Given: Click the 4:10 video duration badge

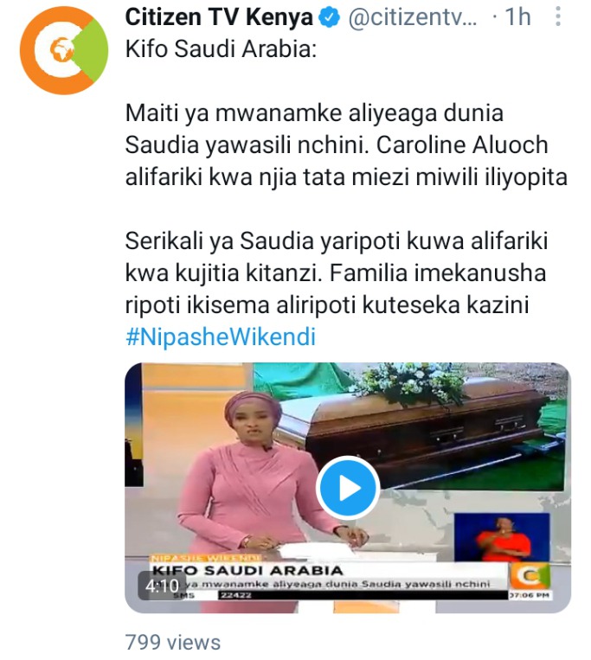Looking at the screenshot, I should (162, 585).
